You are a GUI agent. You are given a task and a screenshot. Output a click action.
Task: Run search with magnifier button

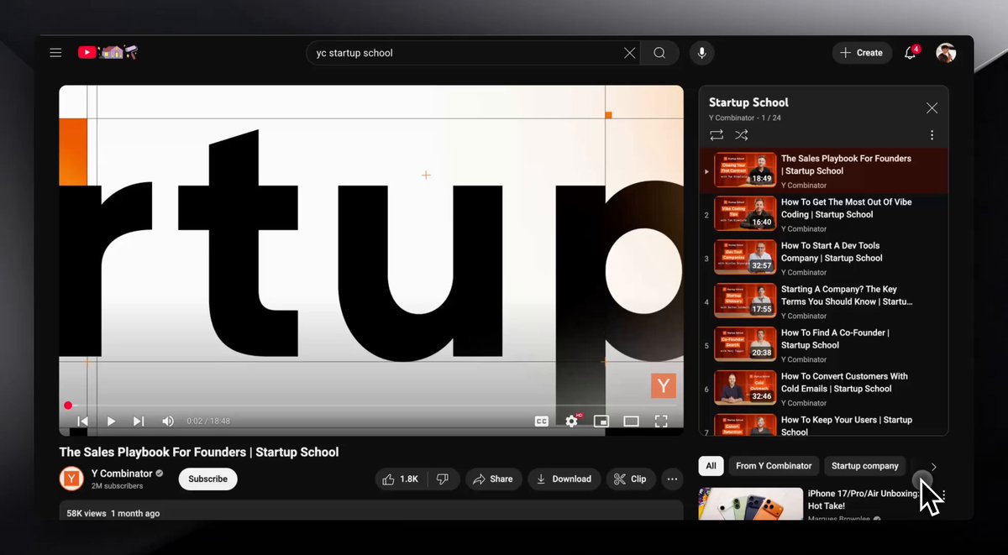[x=659, y=53]
